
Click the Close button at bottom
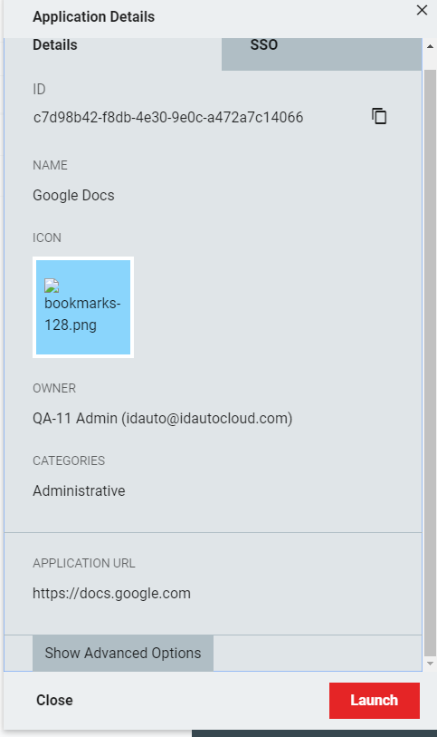(x=54, y=701)
